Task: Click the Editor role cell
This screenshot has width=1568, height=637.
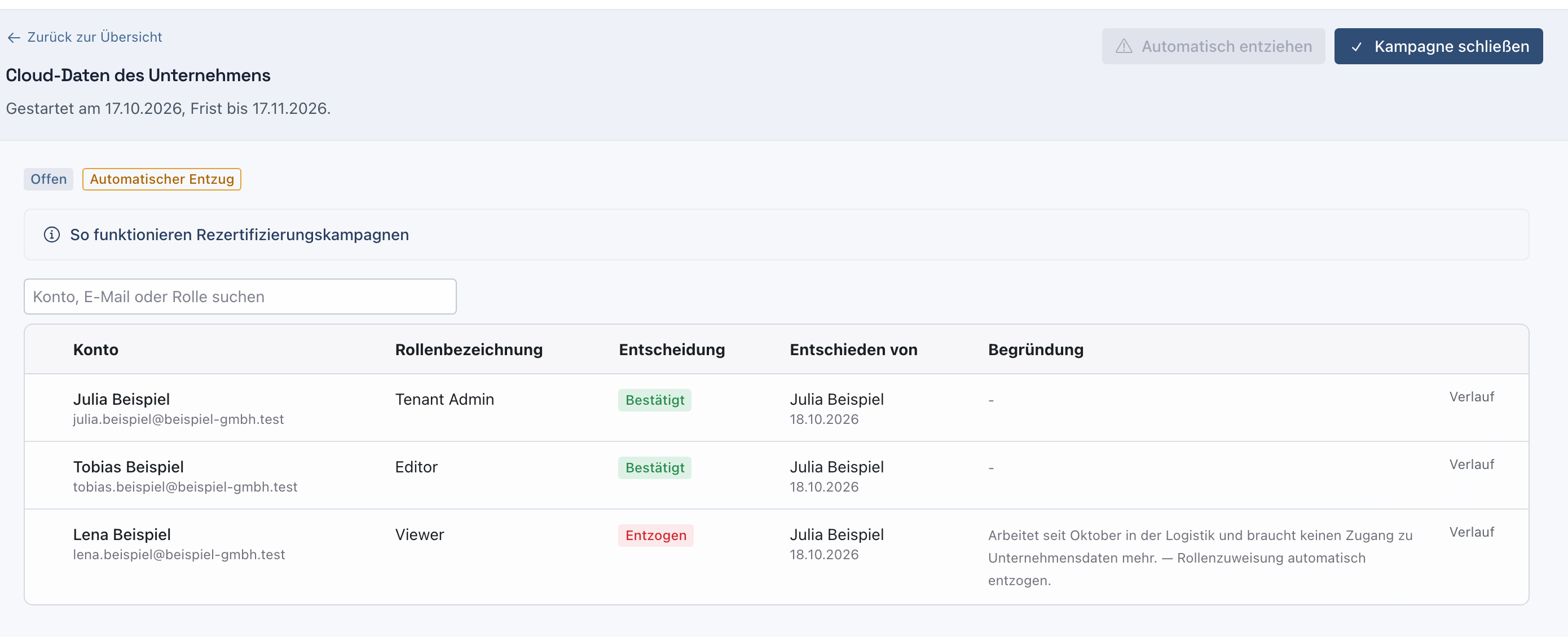Action: (416, 467)
